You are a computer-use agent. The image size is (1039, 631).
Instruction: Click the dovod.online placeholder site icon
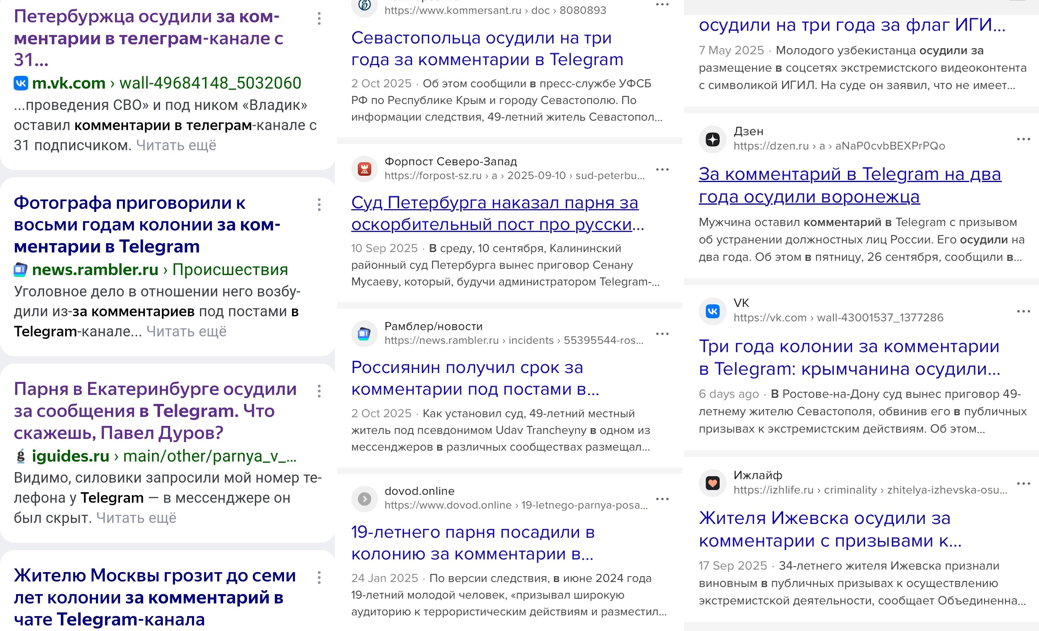click(364, 499)
